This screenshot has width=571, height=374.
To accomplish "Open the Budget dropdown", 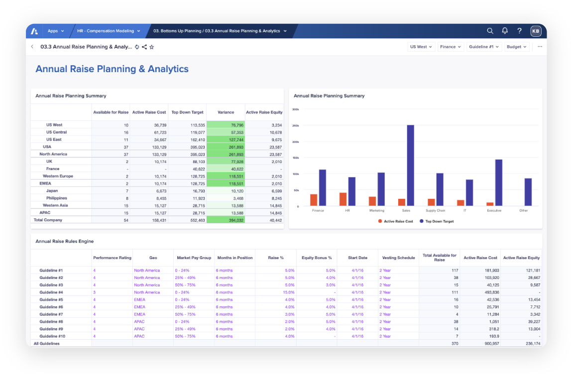I will coord(516,46).
